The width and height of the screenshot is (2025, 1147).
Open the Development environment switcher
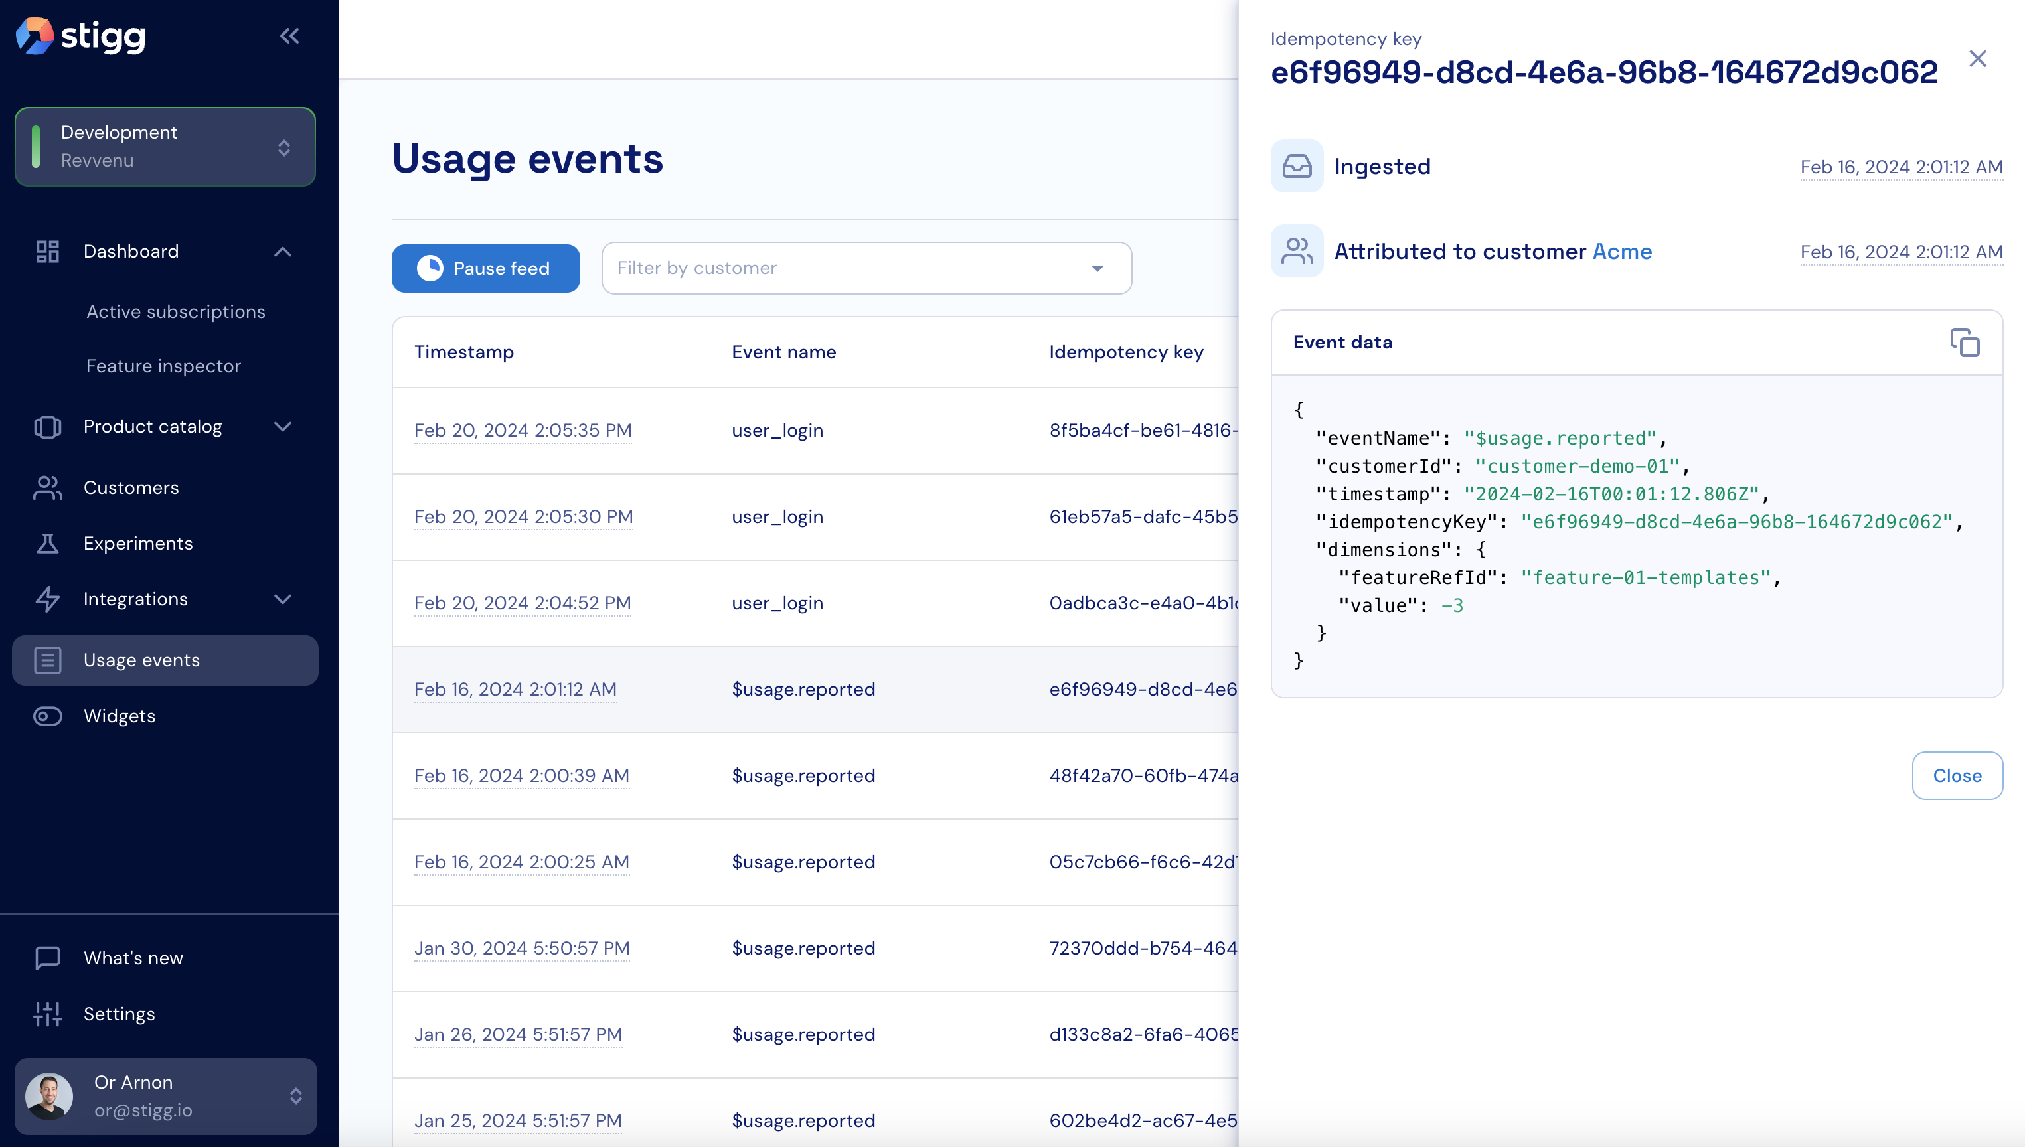click(165, 147)
